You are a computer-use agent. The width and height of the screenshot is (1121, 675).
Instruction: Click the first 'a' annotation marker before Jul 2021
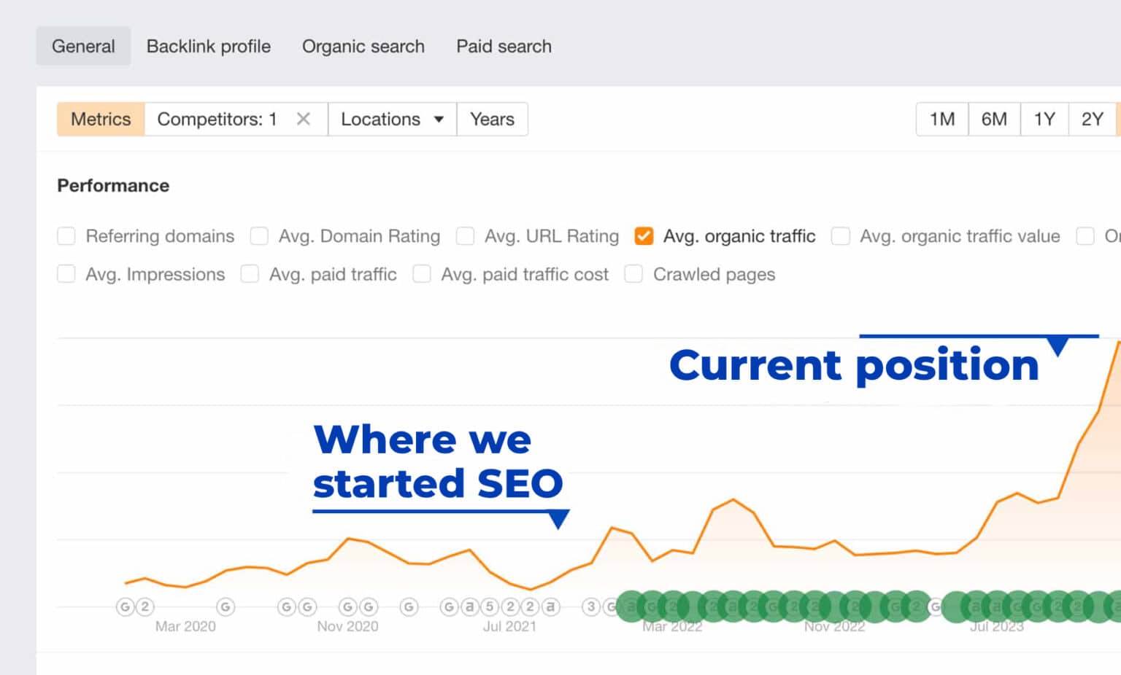coord(469,606)
